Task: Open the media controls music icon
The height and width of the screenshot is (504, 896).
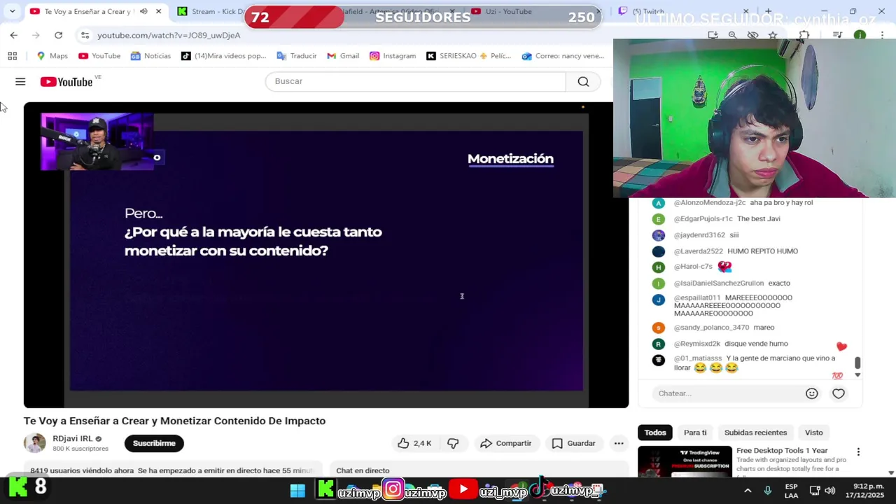Action: (x=837, y=35)
